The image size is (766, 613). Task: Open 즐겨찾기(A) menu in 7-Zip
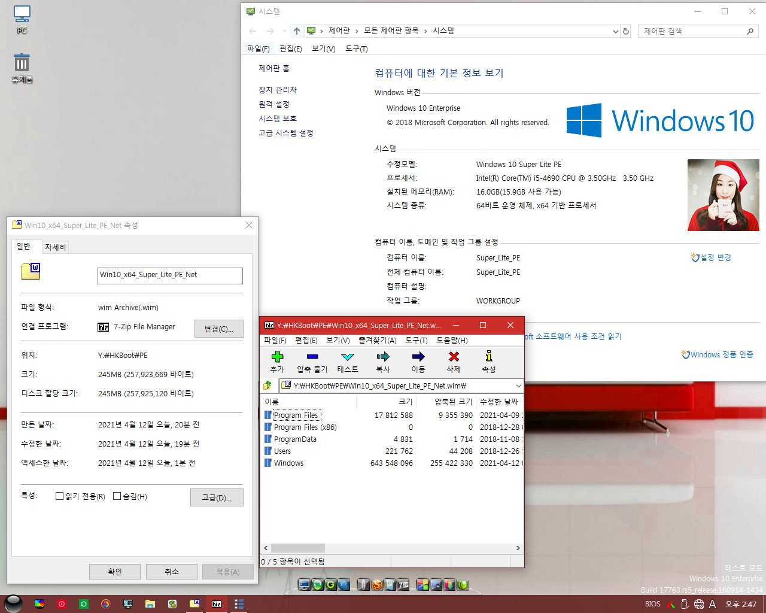[x=378, y=340]
